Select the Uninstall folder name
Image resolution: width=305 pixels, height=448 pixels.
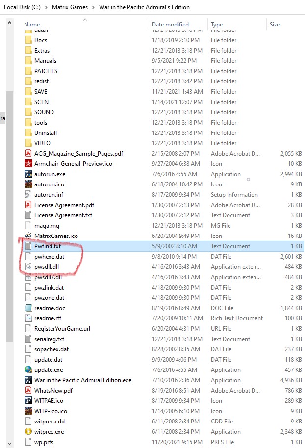46,132
